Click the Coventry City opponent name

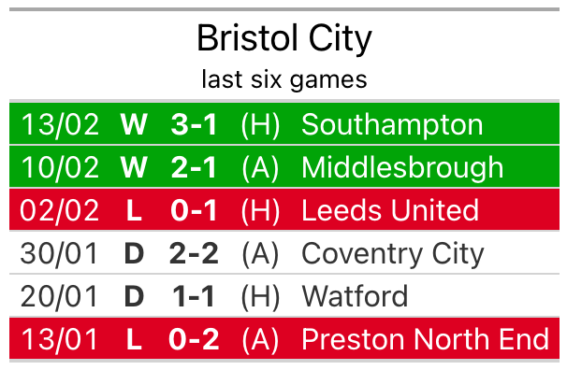click(393, 254)
